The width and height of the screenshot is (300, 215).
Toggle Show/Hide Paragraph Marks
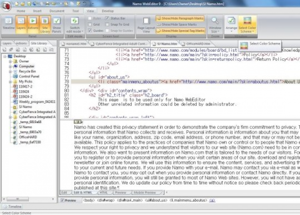180,18
